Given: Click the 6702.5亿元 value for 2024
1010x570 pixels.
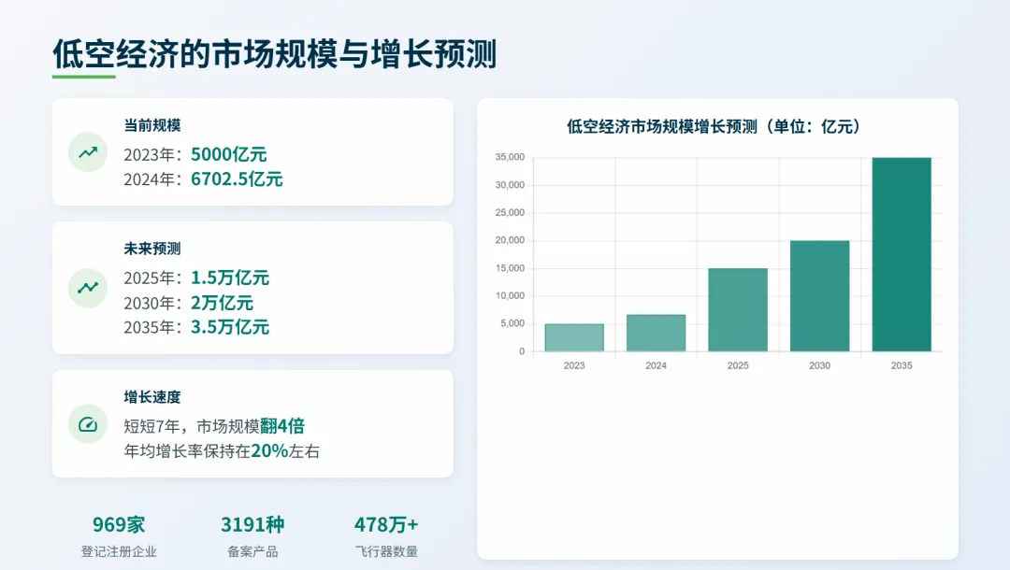Looking at the screenshot, I should click(237, 179).
